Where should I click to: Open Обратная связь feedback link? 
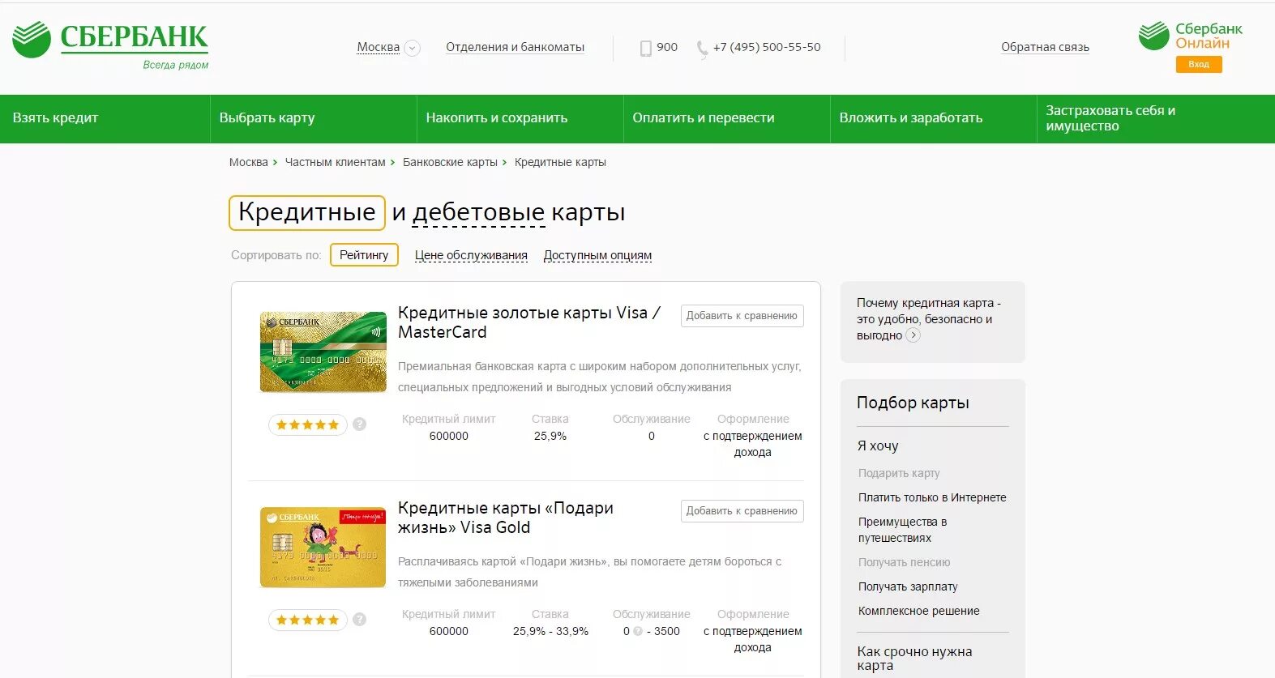tap(1045, 47)
